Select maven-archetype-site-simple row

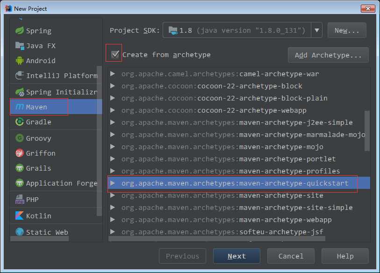pos(239,208)
